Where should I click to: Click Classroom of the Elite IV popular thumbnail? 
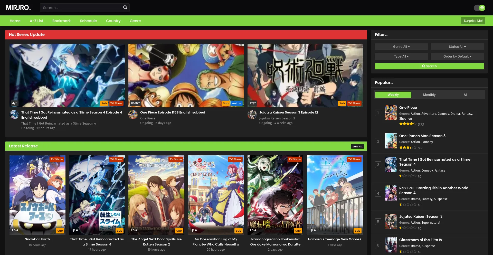(x=391, y=245)
